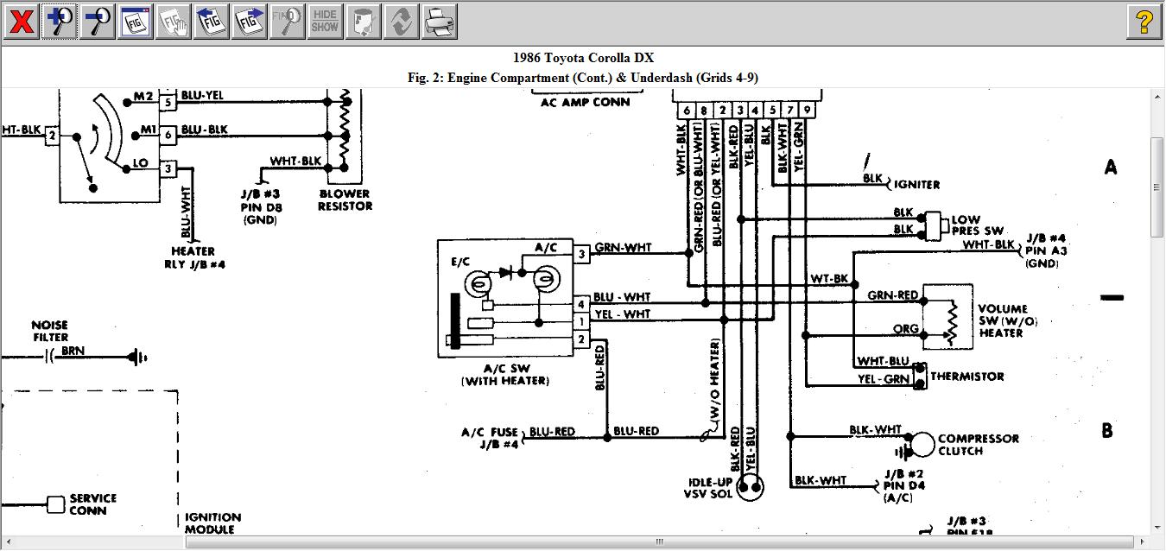1166x551 pixels.
Task: Click grid letter 'A' on the right
Action: tap(1111, 168)
